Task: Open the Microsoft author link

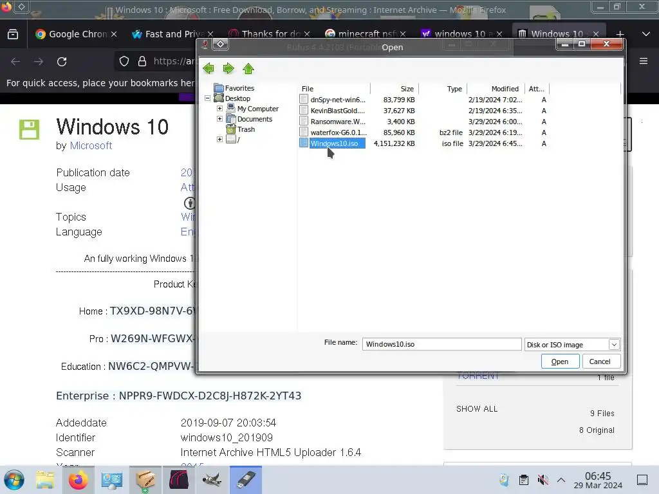Action: pyautogui.click(x=91, y=145)
